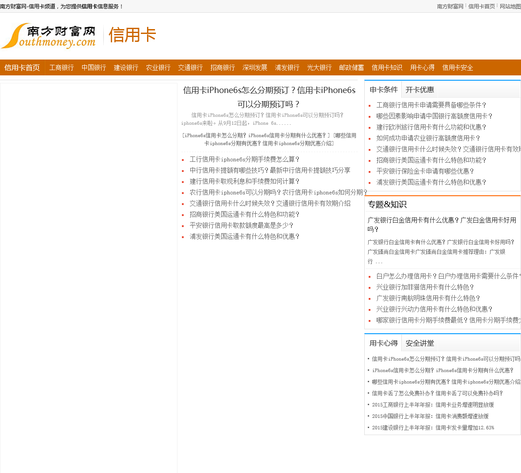Open 2015建设银行上半年年报 article
The width and height of the screenshot is (521, 473).
click(433, 428)
